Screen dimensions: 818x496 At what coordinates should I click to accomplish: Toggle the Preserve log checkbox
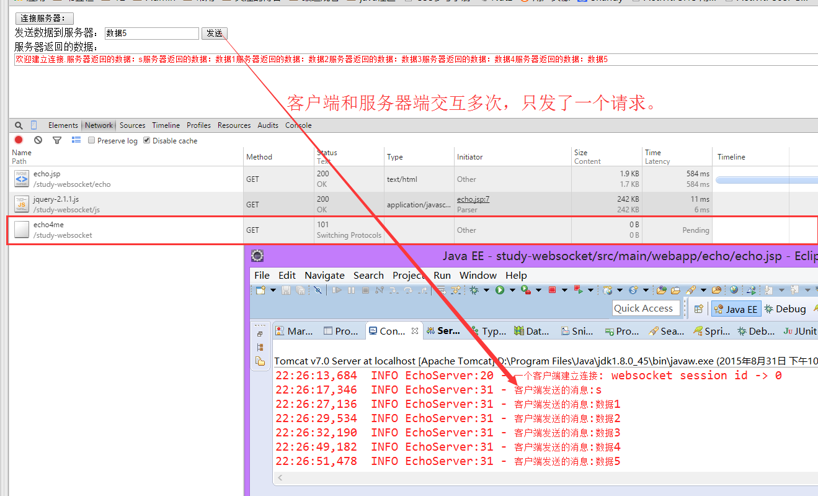[92, 140]
